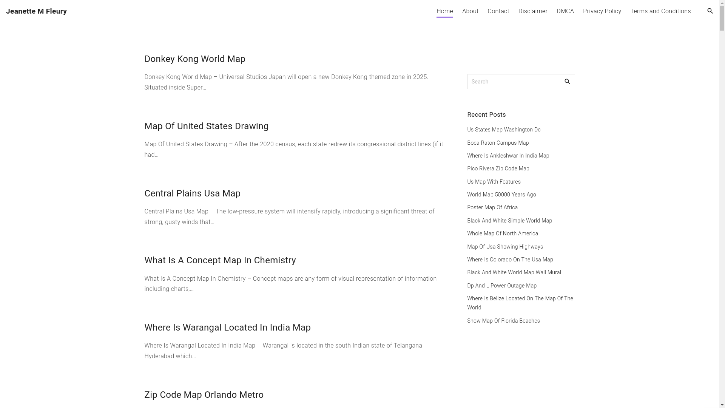The width and height of the screenshot is (725, 408).
Task: Open the Central Plains Usa Map post
Action: coord(192,193)
